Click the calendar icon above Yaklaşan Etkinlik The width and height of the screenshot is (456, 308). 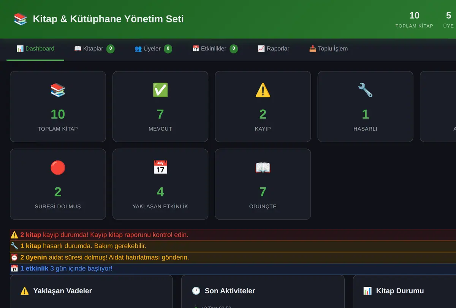point(160,168)
